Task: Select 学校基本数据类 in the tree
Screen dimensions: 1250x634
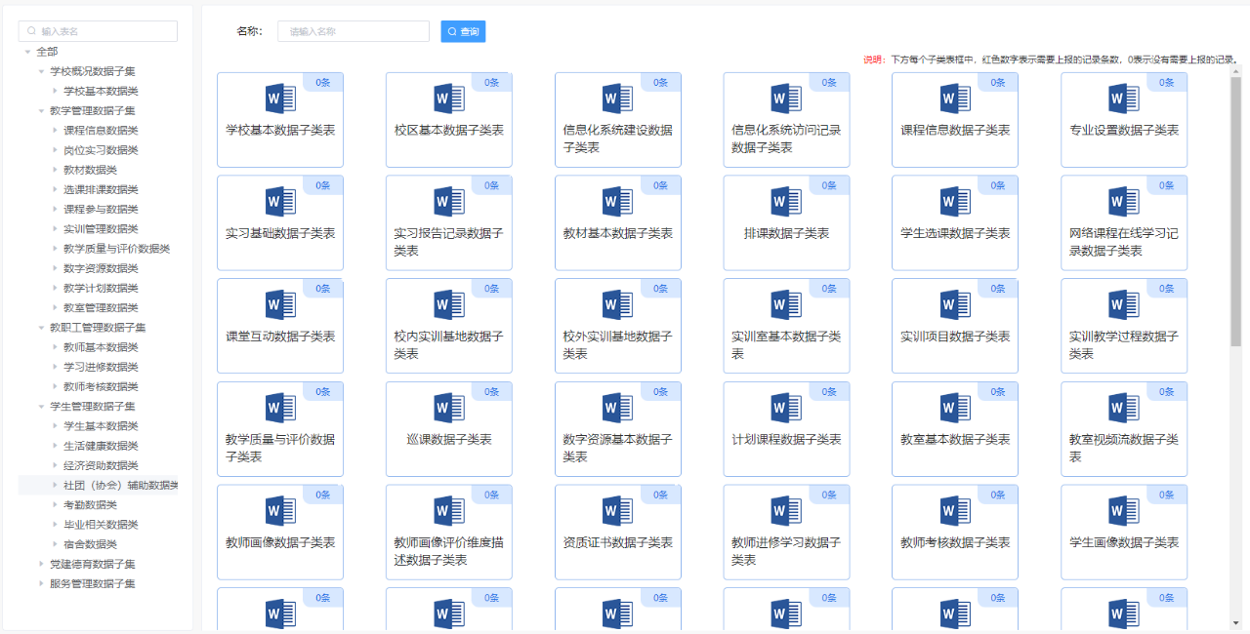Action: (x=101, y=91)
